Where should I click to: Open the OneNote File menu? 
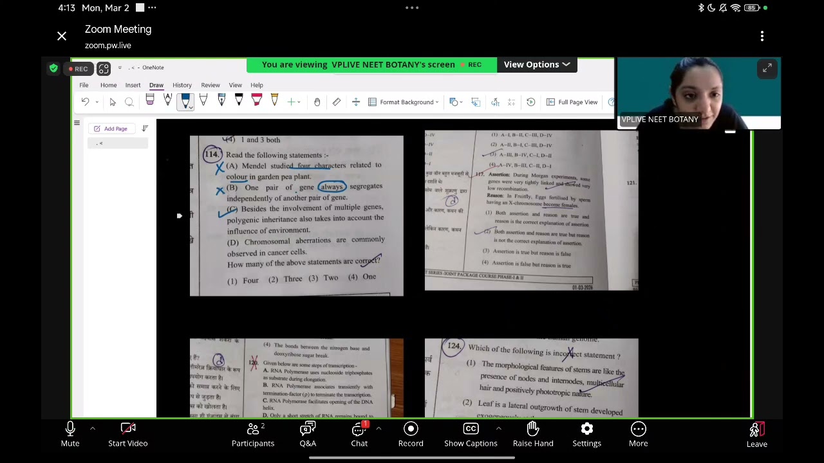[84, 85]
